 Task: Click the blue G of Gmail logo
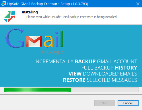[x=15, y=38]
